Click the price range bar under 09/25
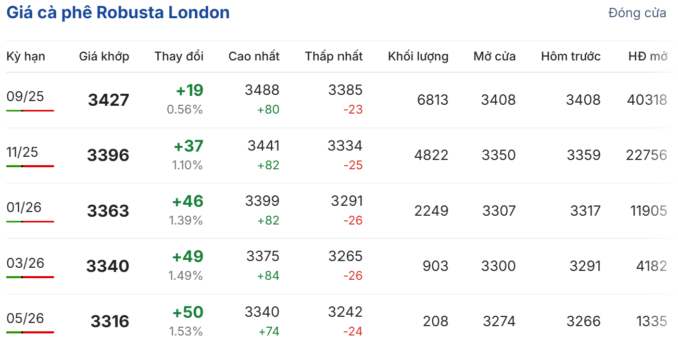Viewport: 678px width, 348px height. [30, 111]
